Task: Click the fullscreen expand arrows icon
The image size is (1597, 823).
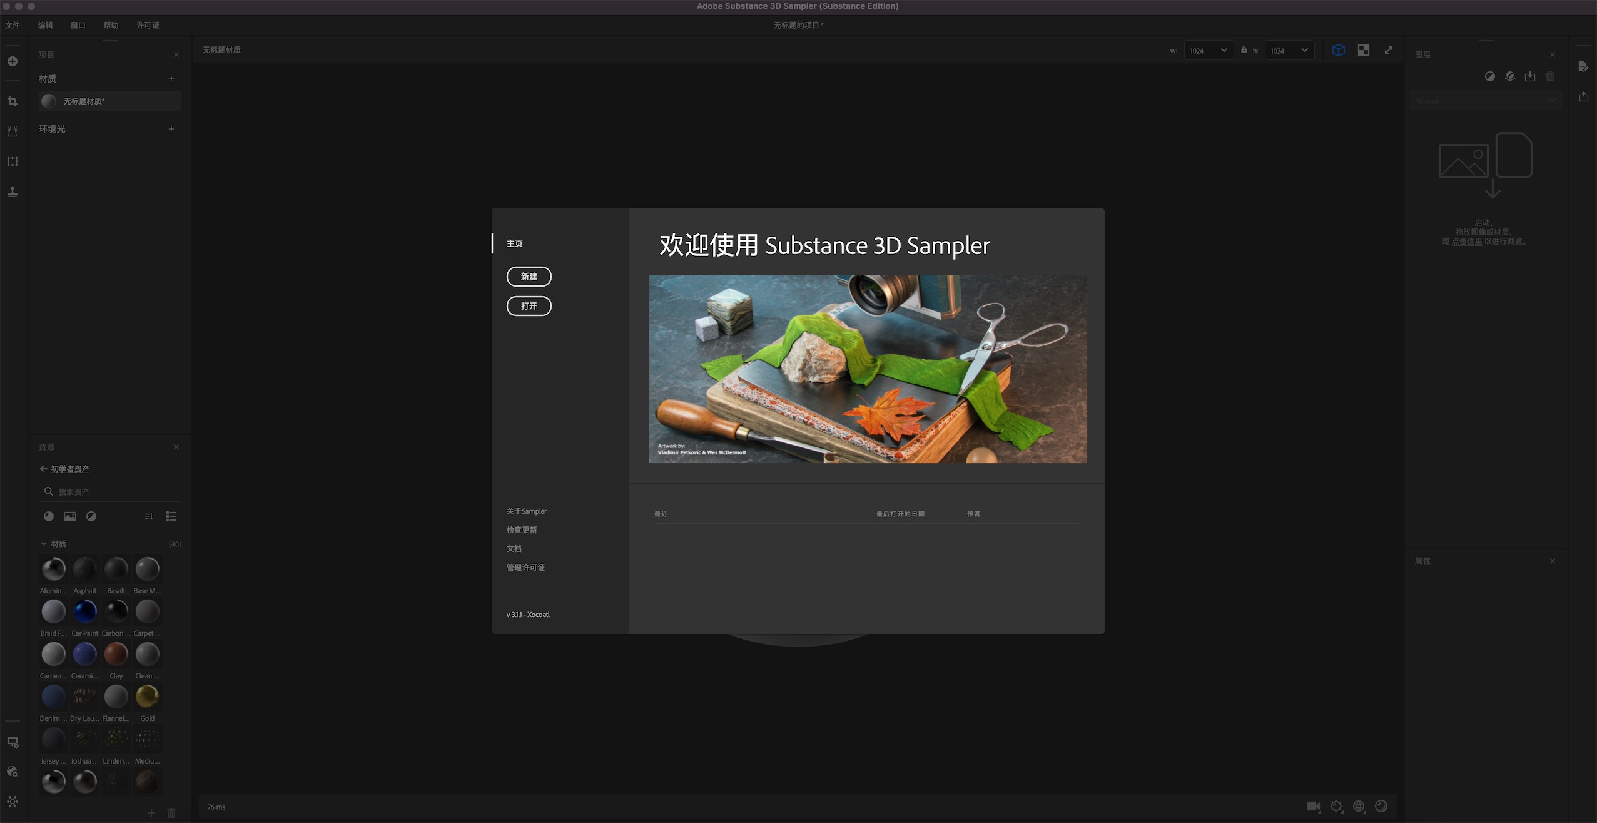Action: [1389, 50]
